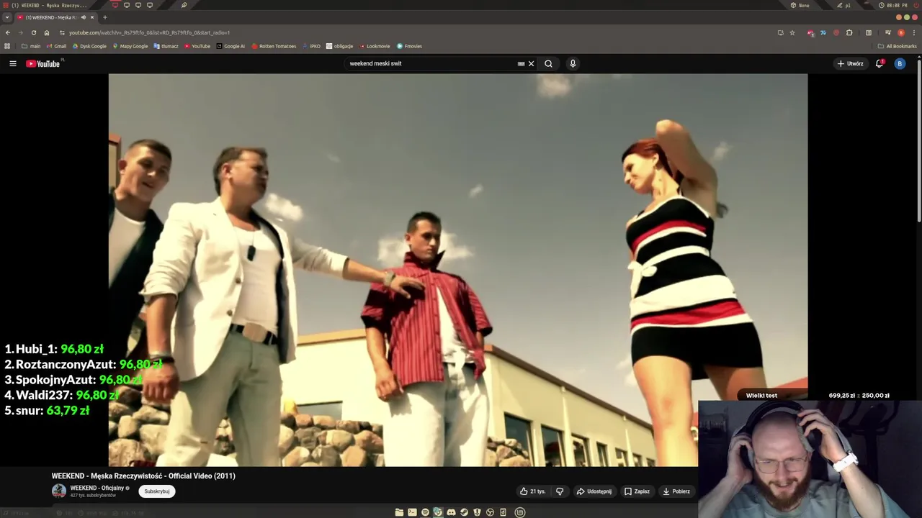Go back to the previous page

click(7, 32)
